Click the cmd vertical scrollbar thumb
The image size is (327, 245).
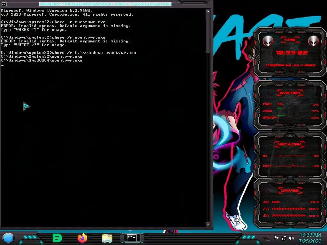(208, 33)
